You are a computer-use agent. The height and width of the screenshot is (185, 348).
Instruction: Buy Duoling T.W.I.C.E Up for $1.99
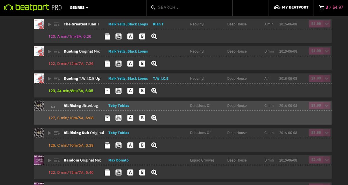pos(317,78)
